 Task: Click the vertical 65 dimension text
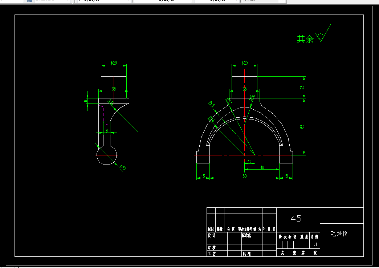point(302,127)
